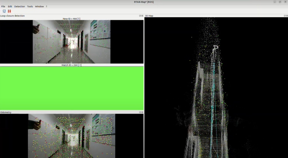Click the Odometry camera image view
This screenshot has height=158, width=288.
point(72,136)
